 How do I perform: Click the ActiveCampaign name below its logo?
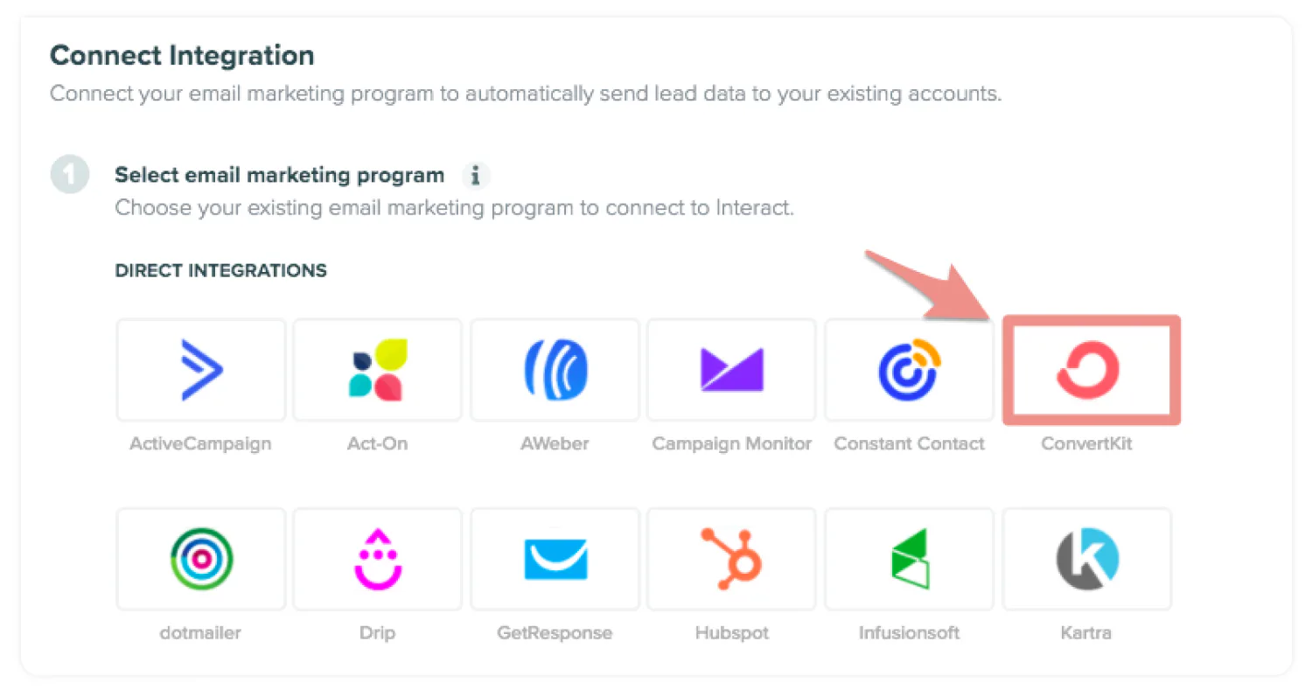[200, 443]
